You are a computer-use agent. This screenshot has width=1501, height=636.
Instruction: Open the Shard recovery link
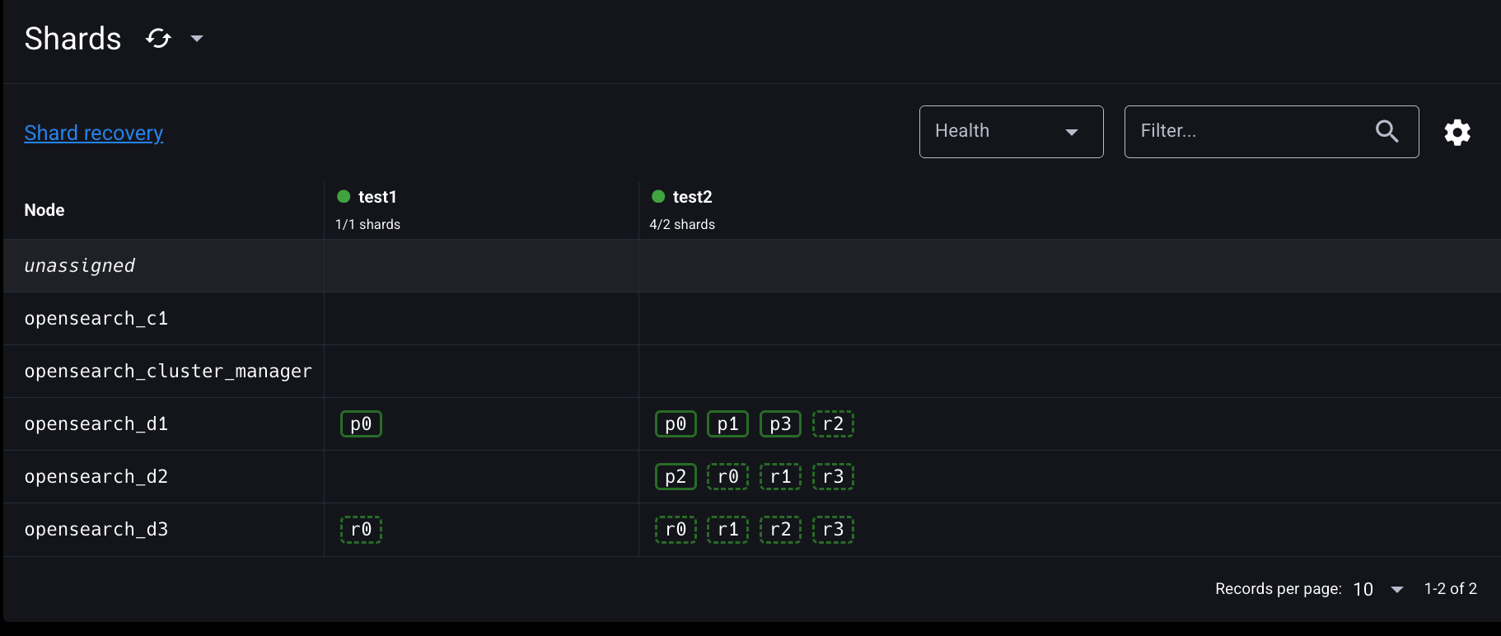[94, 133]
